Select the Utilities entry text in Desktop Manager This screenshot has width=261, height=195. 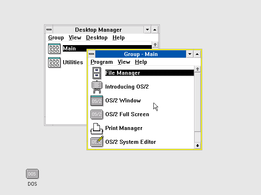(73, 62)
